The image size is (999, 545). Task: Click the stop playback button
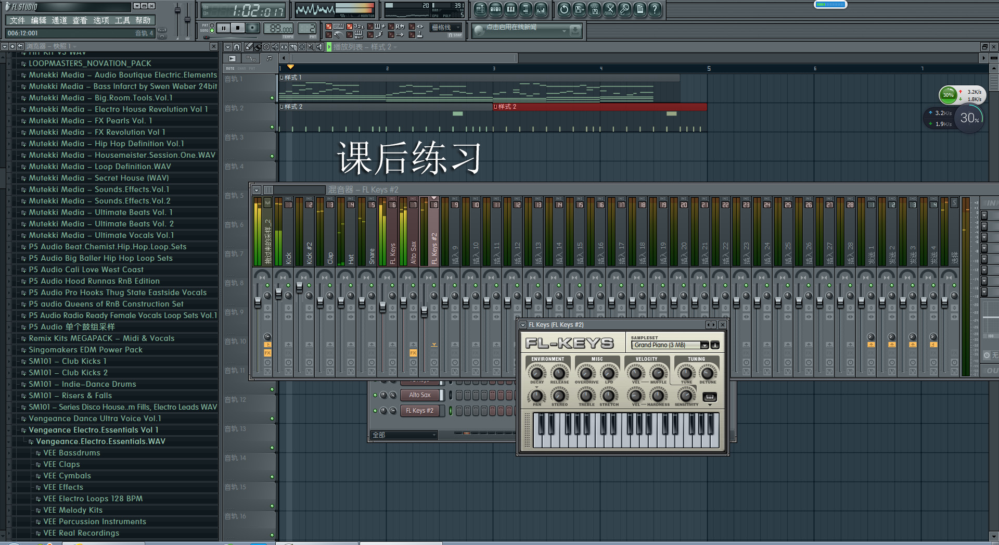pyautogui.click(x=238, y=28)
